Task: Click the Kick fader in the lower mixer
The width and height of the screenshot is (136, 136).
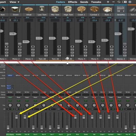Action: click(75, 117)
